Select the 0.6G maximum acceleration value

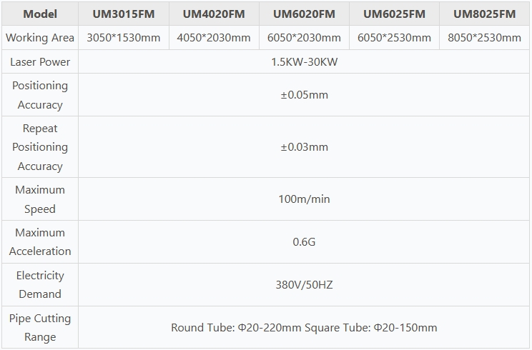[x=304, y=242]
